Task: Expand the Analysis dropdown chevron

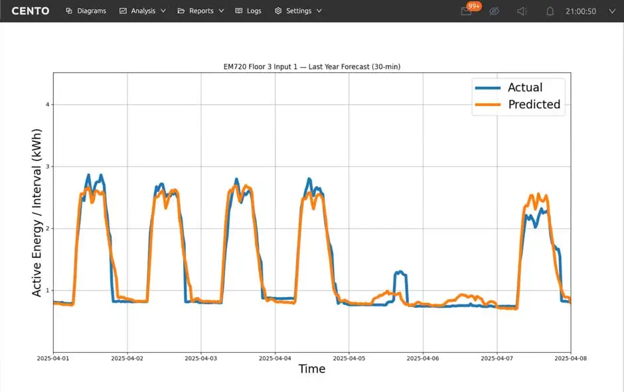Action: point(164,11)
